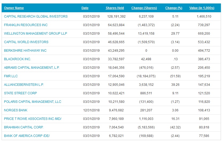The width and height of the screenshot is (222, 142).
Task: Select Brahman Capital change percent (42.32)
Action: click(x=175, y=127)
